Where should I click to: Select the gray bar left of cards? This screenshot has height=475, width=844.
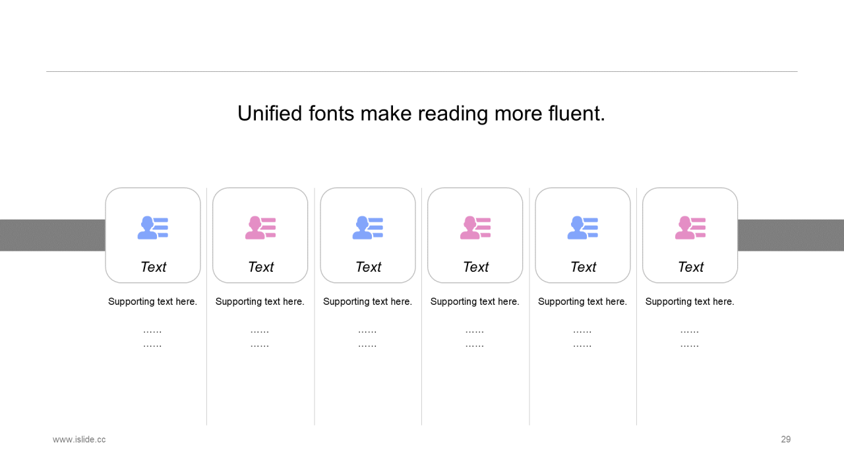coord(53,235)
